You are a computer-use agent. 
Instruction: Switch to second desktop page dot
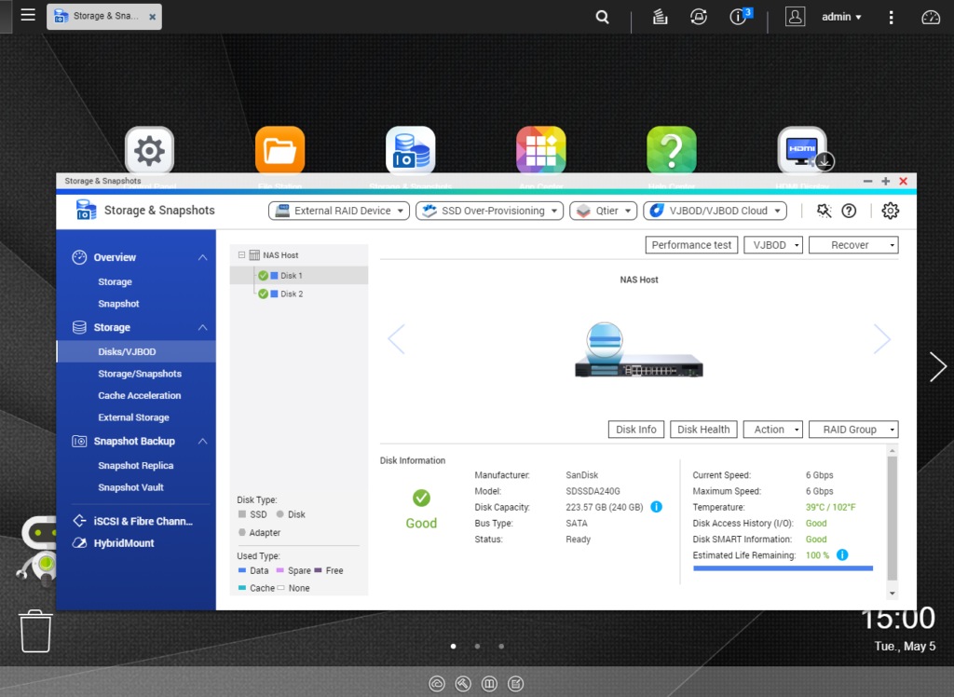pos(478,647)
